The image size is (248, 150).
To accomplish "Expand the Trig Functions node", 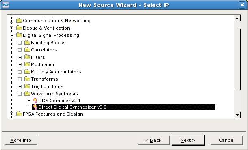I will tap(20, 86).
